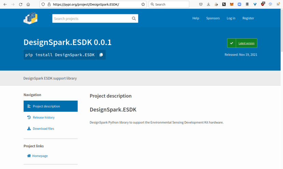Save page to Pocket
The width and height of the screenshot is (283, 169).
point(201,4)
